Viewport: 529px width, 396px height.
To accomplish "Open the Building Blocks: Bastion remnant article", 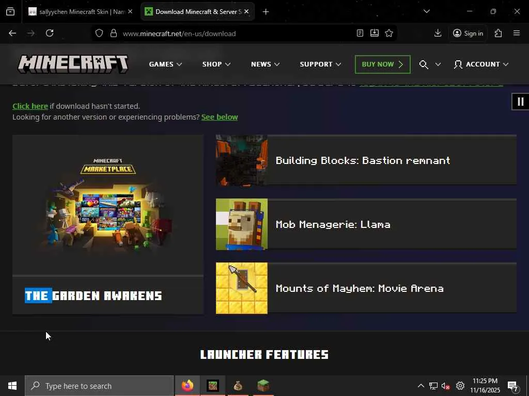I will pyautogui.click(x=366, y=160).
